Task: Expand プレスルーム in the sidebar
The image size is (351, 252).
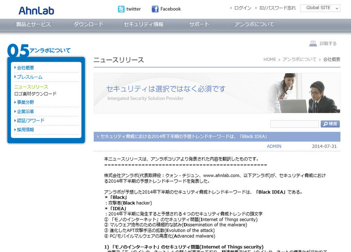Action: tap(29, 77)
